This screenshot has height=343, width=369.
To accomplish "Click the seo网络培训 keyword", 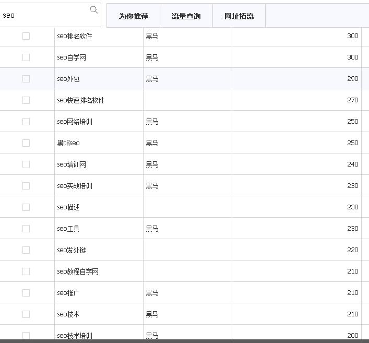I will click(75, 122).
